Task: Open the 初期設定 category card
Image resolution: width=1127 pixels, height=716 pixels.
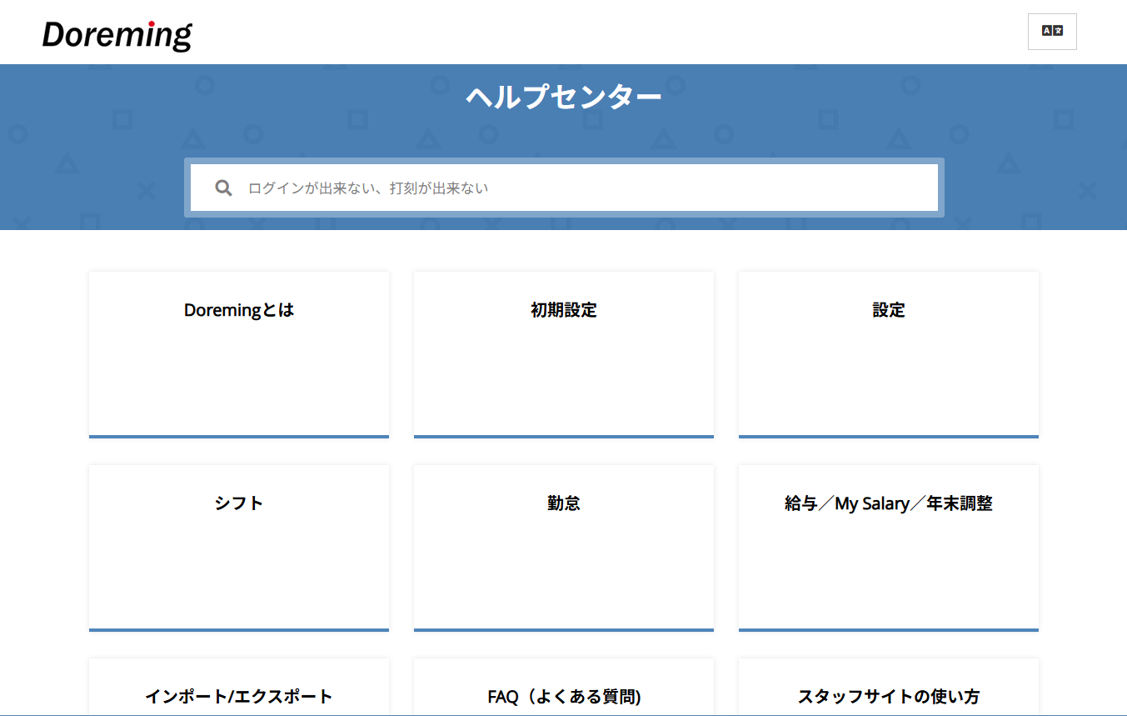Action: pyautogui.click(x=564, y=367)
